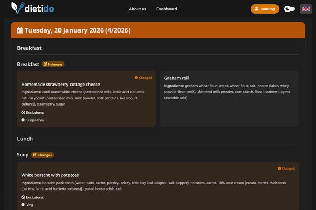Click the Breakfast '1 changes' badge
Image resolution: width=316 pixels, height=210 pixels.
click(53, 64)
